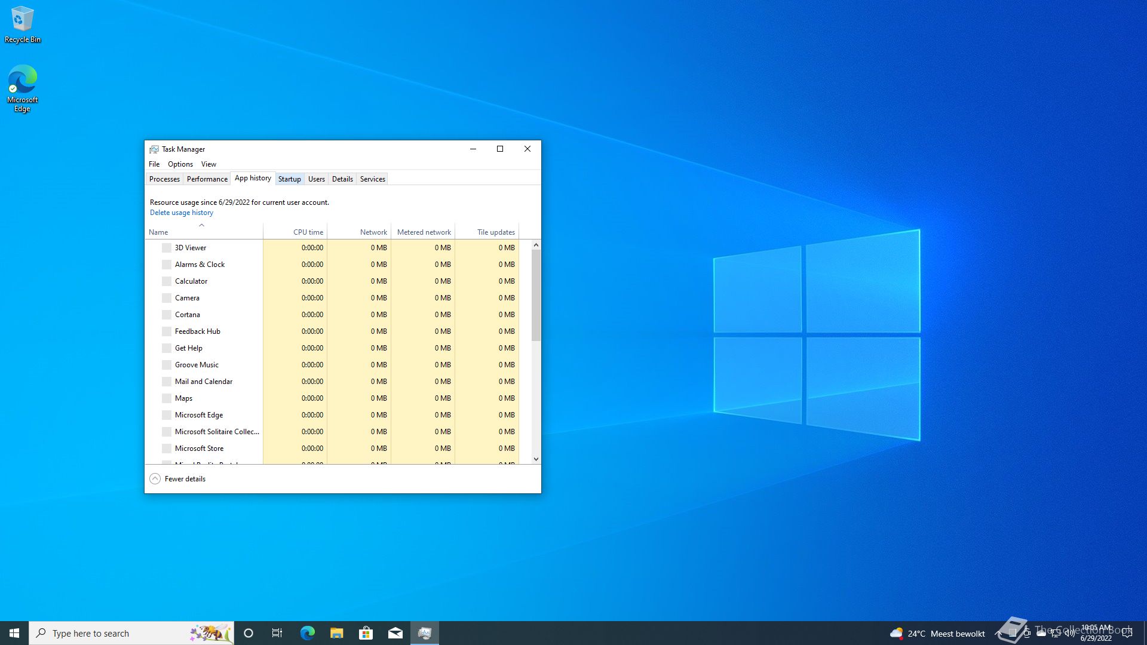Click the Task Manager taskbar button
Image resolution: width=1147 pixels, height=645 pixels.
click(x=425, y=633)
